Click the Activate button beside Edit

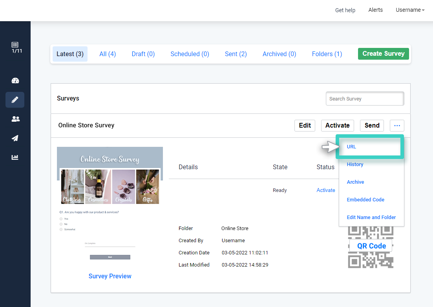(x=338, y=126)
